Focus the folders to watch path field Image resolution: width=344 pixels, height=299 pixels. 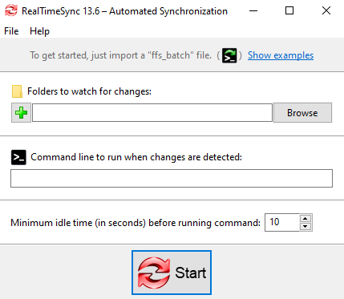click(x=152, y=113)
